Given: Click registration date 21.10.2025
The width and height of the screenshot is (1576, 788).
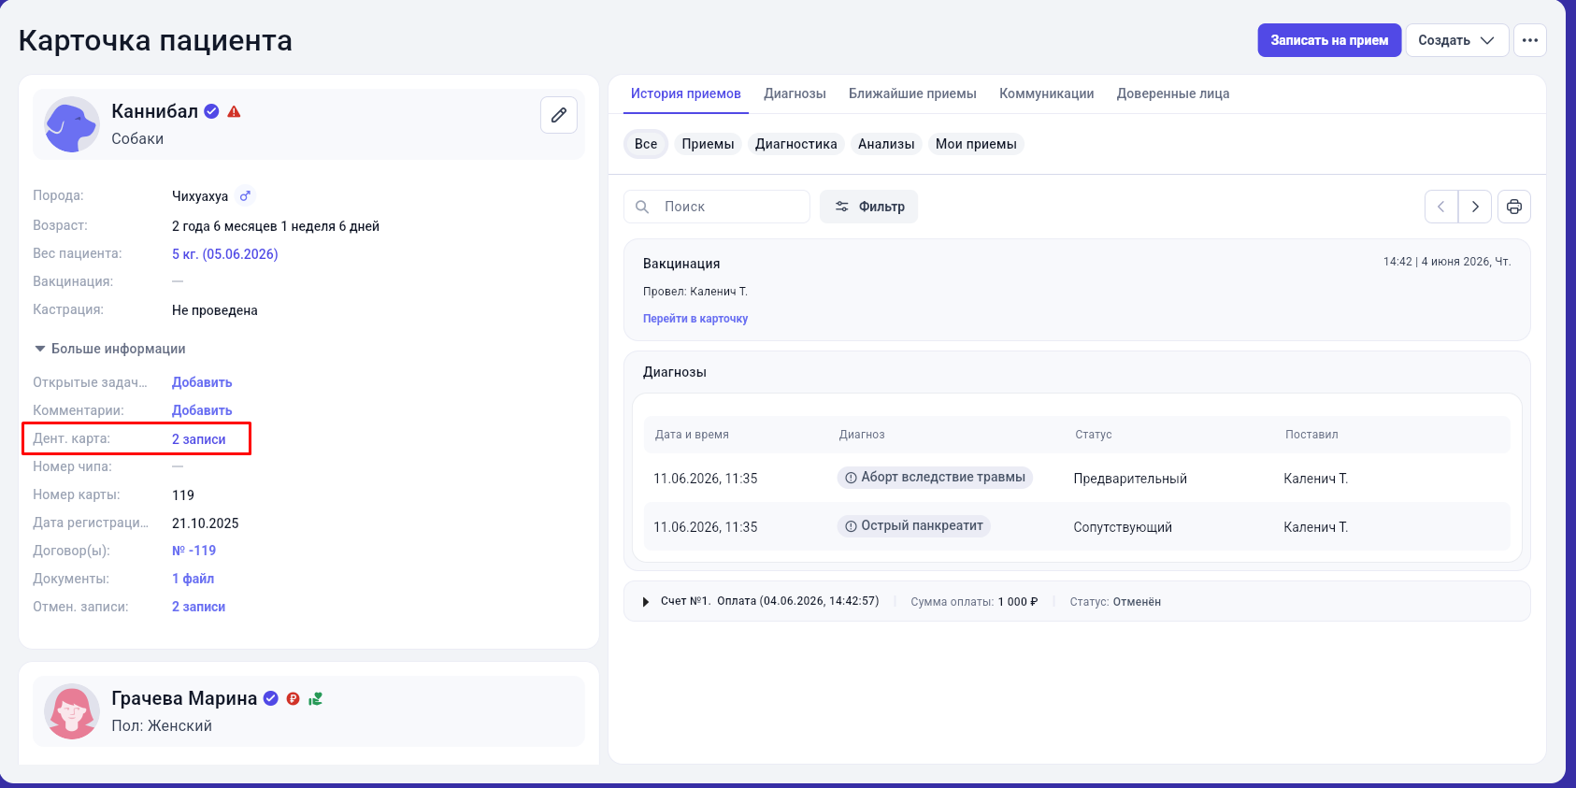Looking at the screenshot, I should (x=206, y=523).
